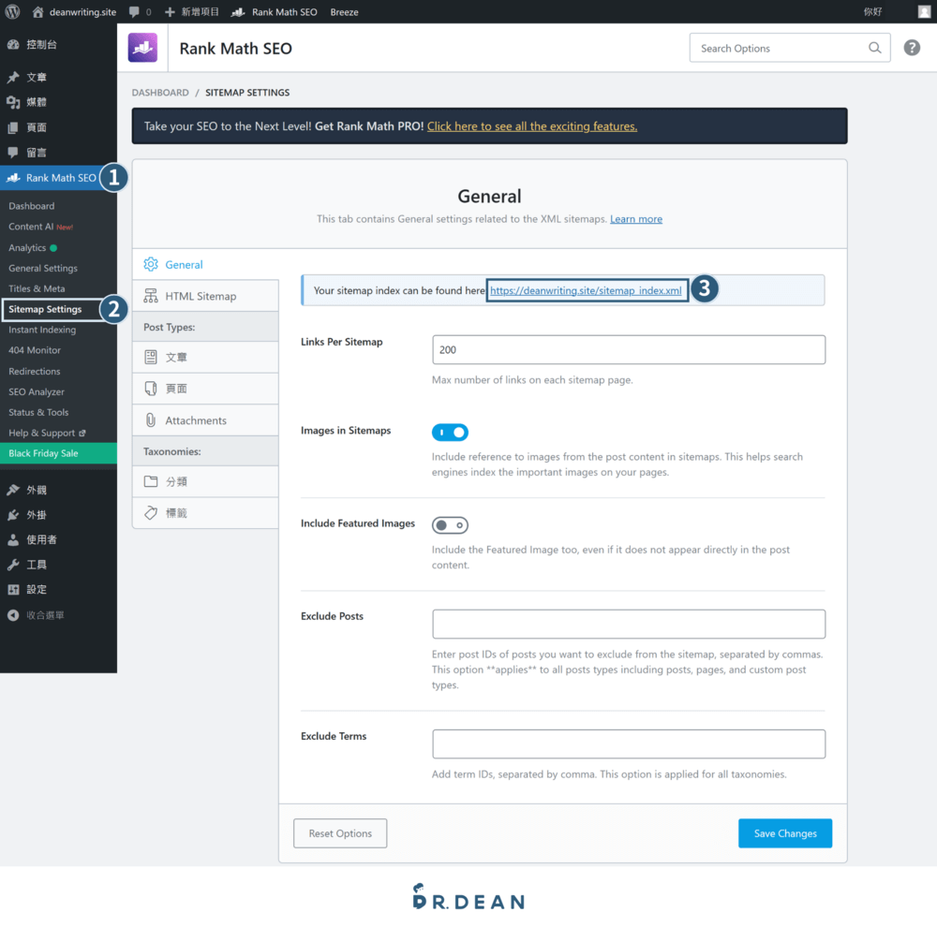Click the 使用者 users icon
This screenshot has height=927, width=937.
tap(13, 540)
